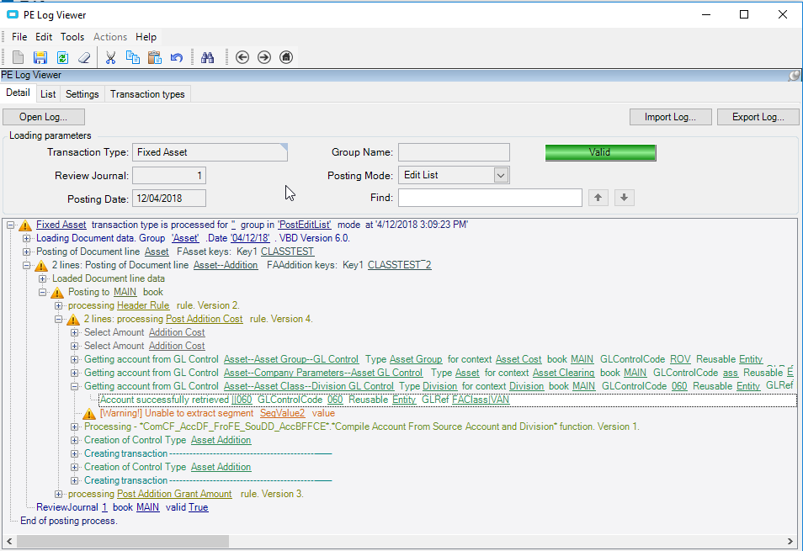Select the Account successfully retrieved row

[448, 400]
